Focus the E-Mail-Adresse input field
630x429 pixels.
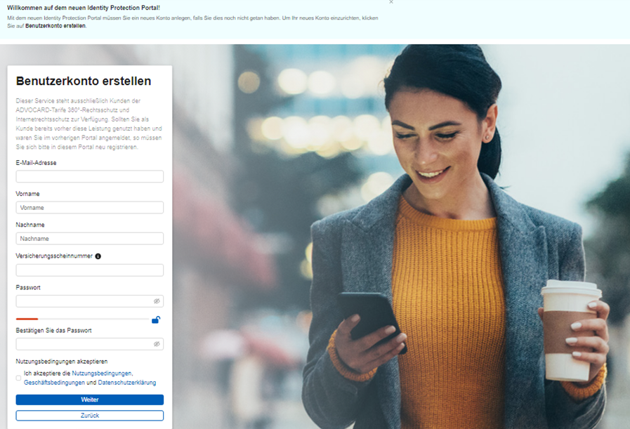(89, 176)
